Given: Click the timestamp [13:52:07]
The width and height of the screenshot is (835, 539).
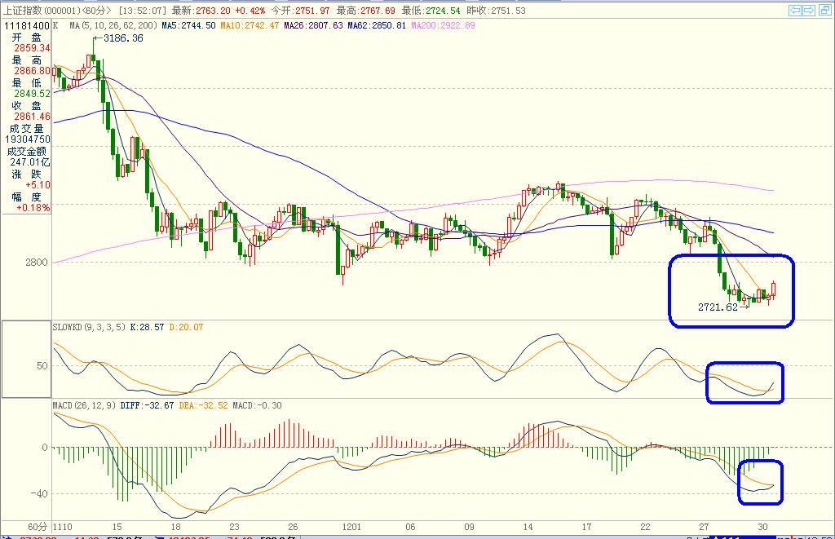Looking at the screenshot, I should click(x=142, y=10).
